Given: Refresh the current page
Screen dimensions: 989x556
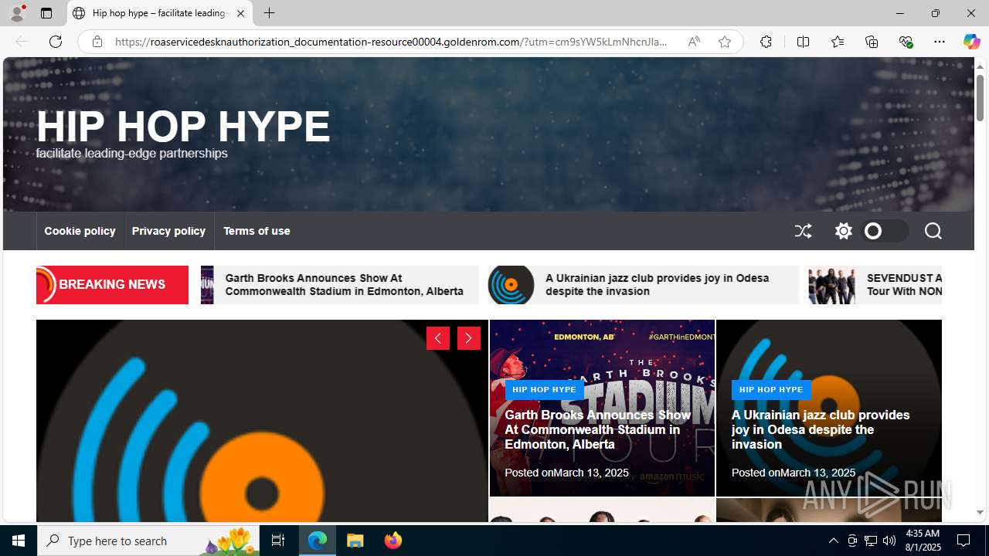Looking at the screenshot, I should [x=56, y=42].
